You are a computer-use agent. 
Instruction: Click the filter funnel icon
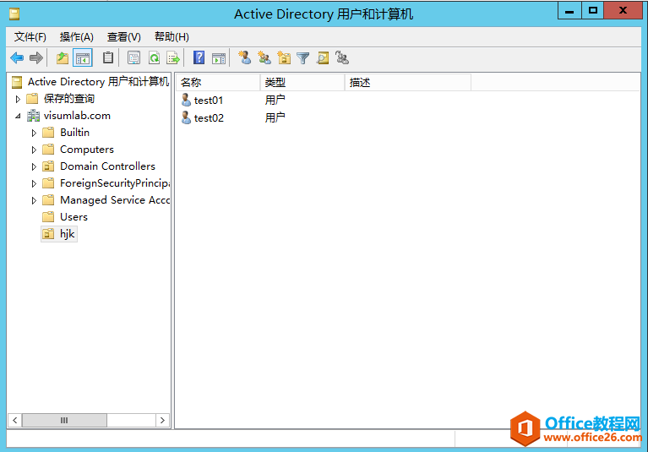(x=303, y=58)
